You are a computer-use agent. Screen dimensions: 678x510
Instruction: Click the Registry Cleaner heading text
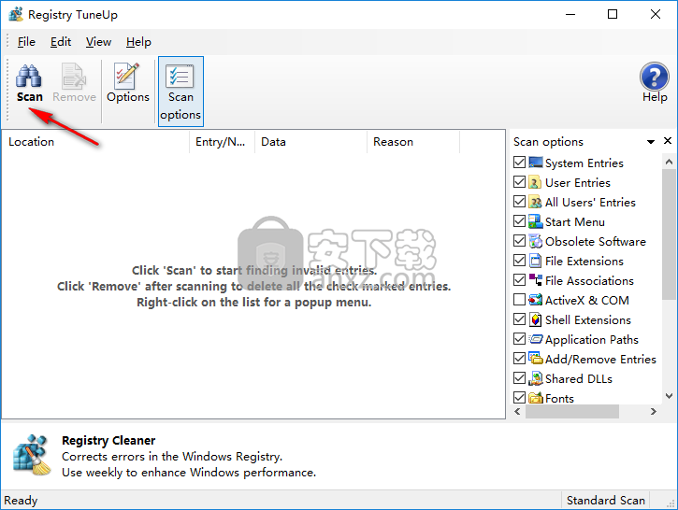pos(108,440)
